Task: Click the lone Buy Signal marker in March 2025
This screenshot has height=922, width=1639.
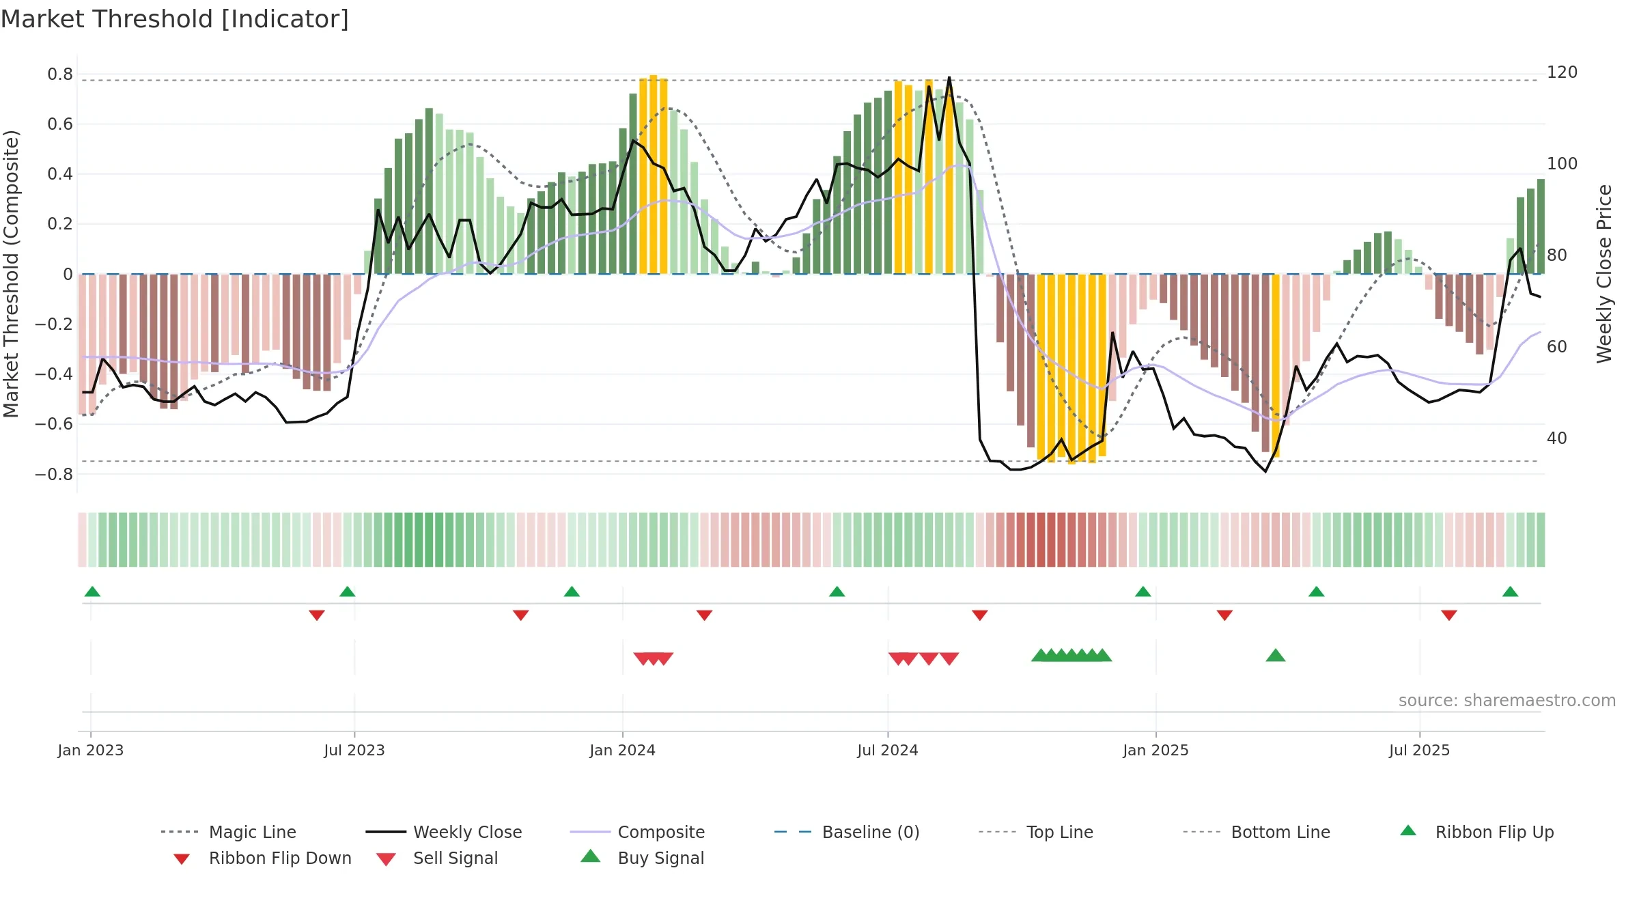Action: [x=1276, y=656]
